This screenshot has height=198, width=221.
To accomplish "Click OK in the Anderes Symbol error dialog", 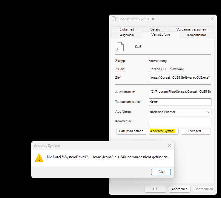I will 161,172.
